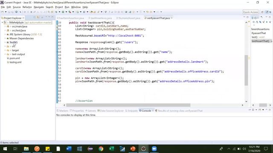Switch to hasItemAssertion.java editor tab
Image resolution: width=273 pixels, height=153 pixels.
71,18
